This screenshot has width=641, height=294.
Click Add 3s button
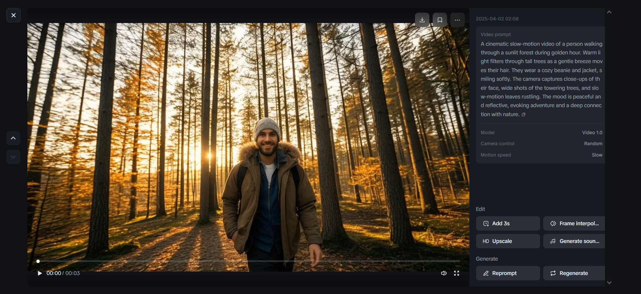tap(508, 224)
